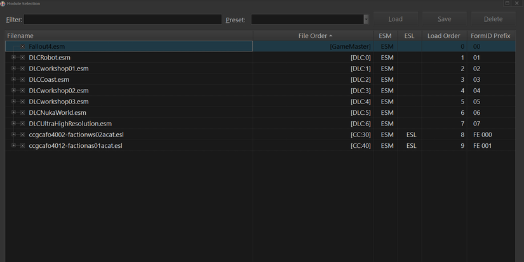Open the Preset dropdown arrow
Viewport: 524px width, 262px height.
(366, 20)
